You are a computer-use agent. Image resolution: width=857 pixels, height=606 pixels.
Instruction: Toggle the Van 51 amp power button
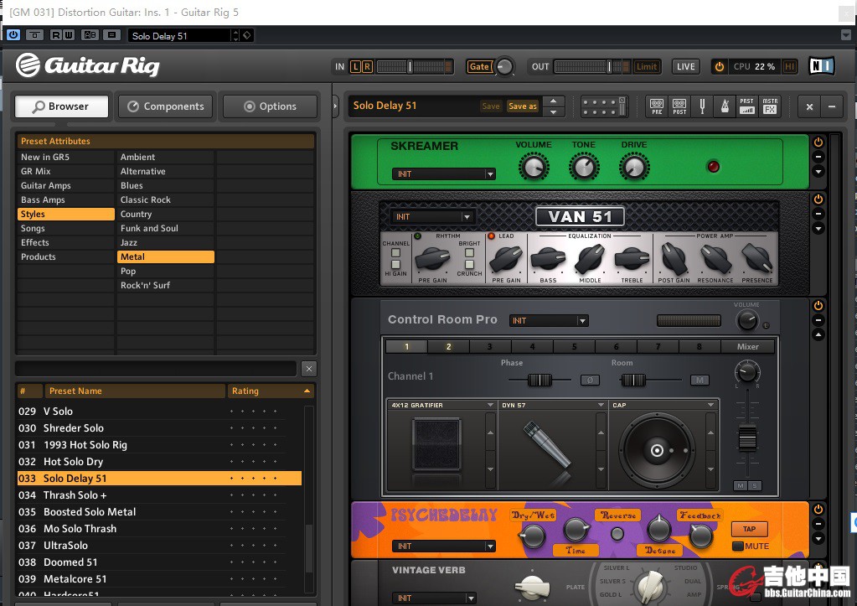pos(818,199)
